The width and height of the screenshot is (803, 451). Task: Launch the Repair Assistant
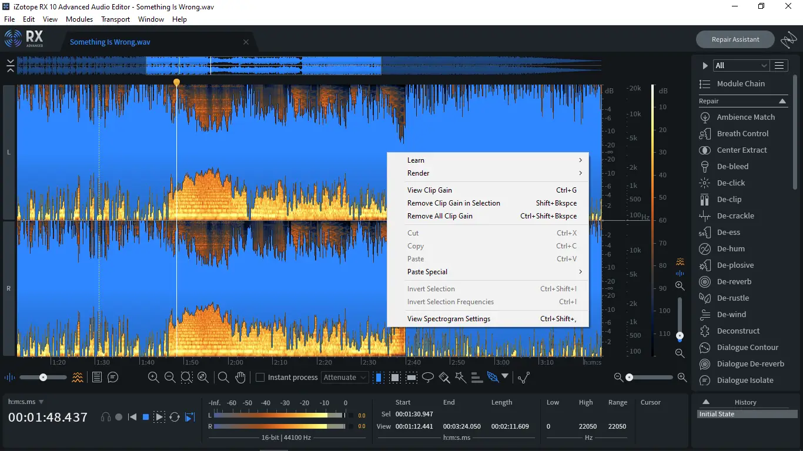[735, 39]
